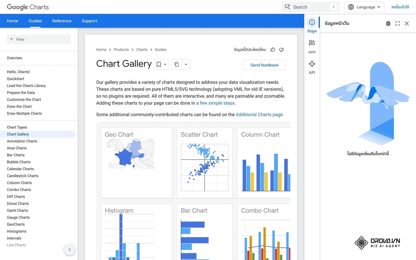Switch to the Support tab
The height and width of the screenshot is (260, 416).
tap(89, 21)
